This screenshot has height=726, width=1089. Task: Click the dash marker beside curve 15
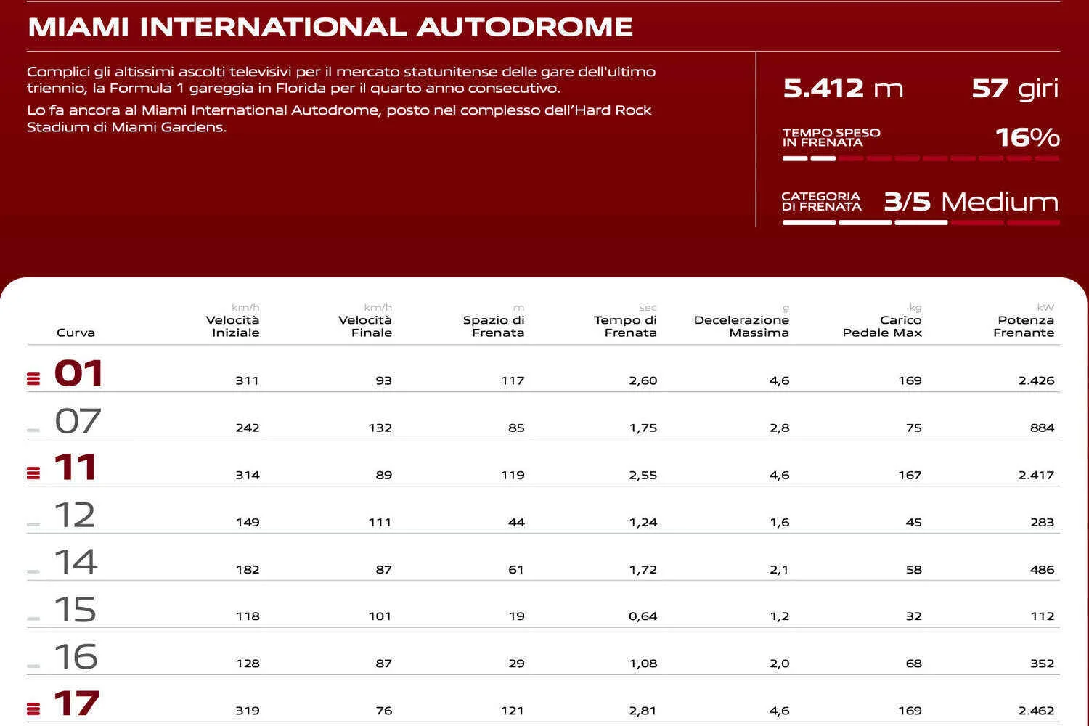click(x=33, y=619)
